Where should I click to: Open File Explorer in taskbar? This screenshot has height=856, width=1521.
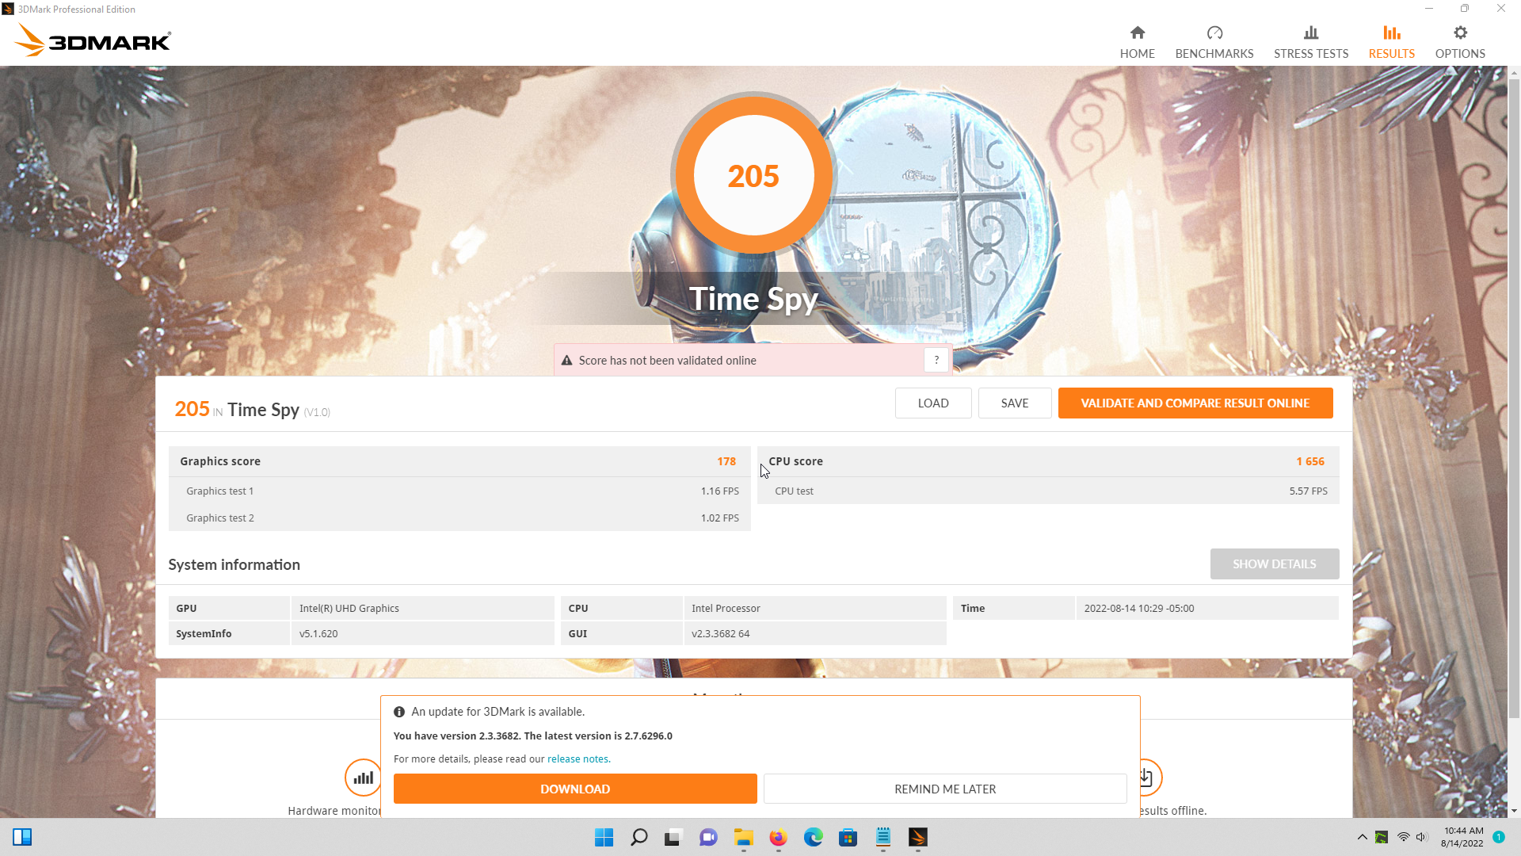coord(743,838)
